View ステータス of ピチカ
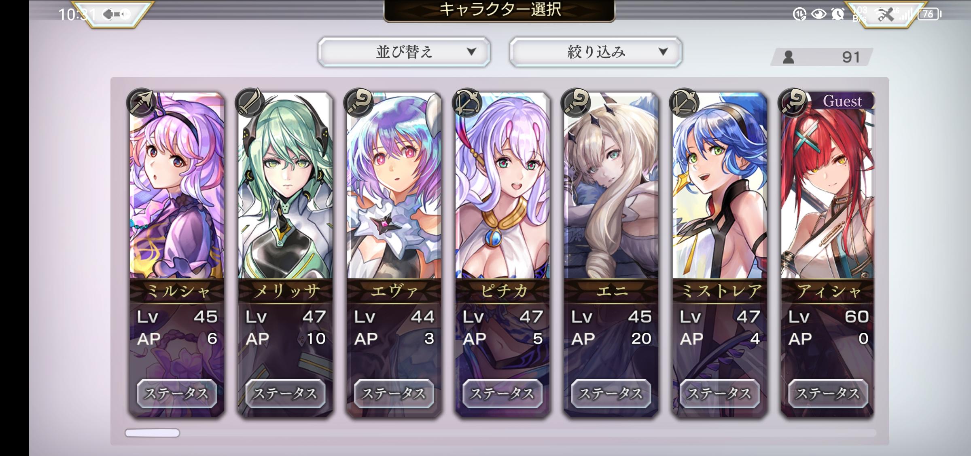971x456 pixels. pyautogui.click(x=502, y=393)
